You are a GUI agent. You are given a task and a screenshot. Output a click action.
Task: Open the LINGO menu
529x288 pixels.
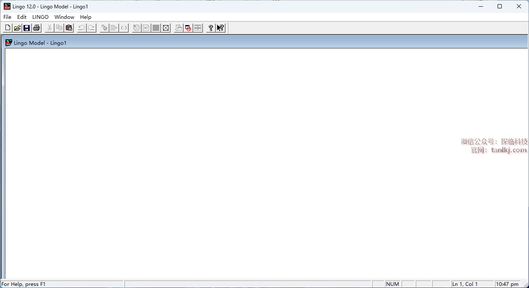40,17
